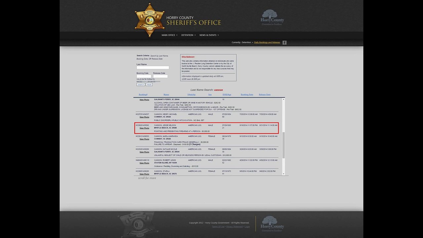Select the name CANNON, NATALIE NICOLE

click(166, 149)
